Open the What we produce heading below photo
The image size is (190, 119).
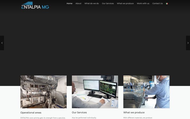pyautogui.click(x=134, y=112)
